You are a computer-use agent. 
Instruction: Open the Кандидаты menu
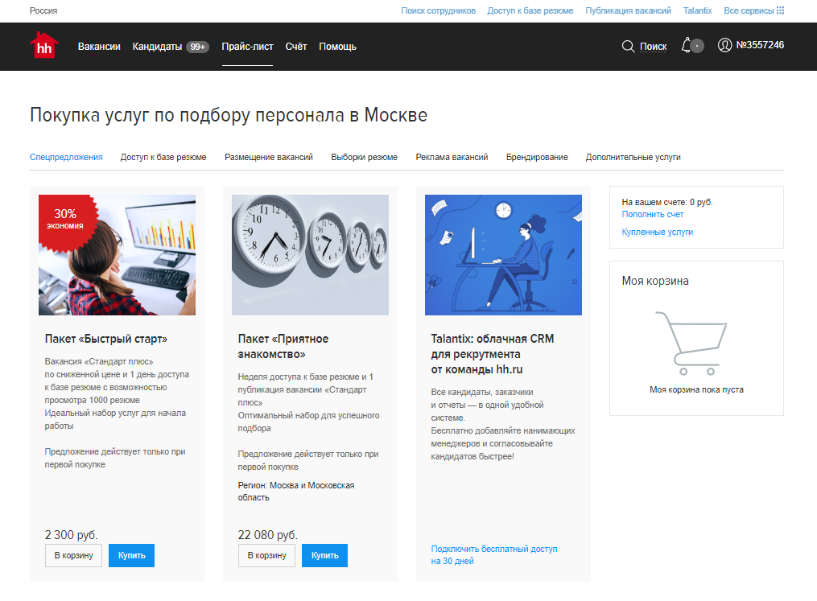pos(157,47)
